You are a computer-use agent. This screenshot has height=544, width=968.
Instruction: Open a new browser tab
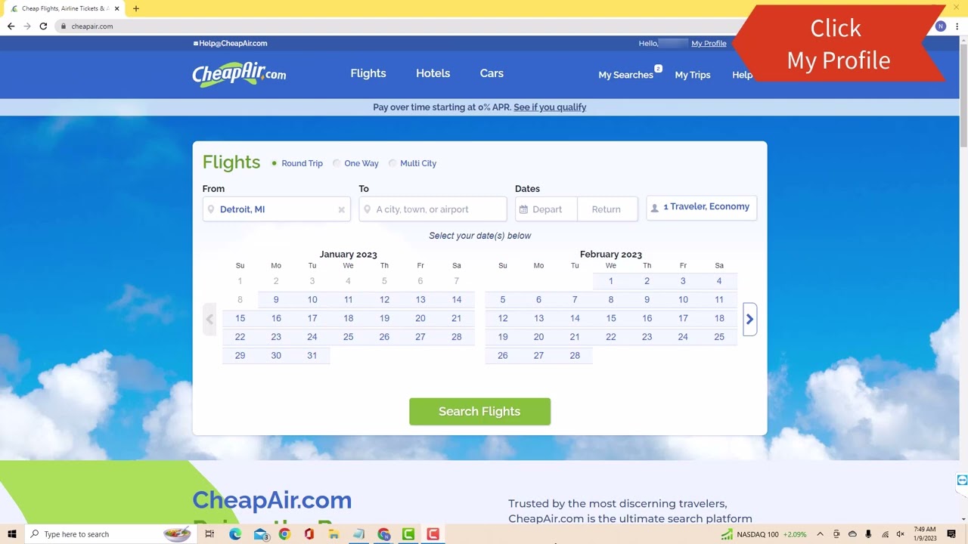(136, 8)
